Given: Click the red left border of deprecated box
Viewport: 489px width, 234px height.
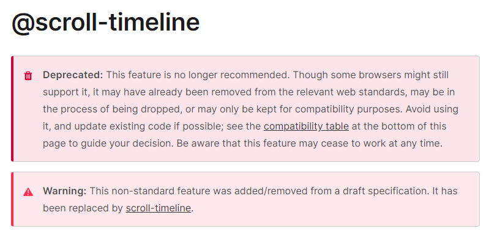Looking at the screenshot, I should click(x=12, y=109).
